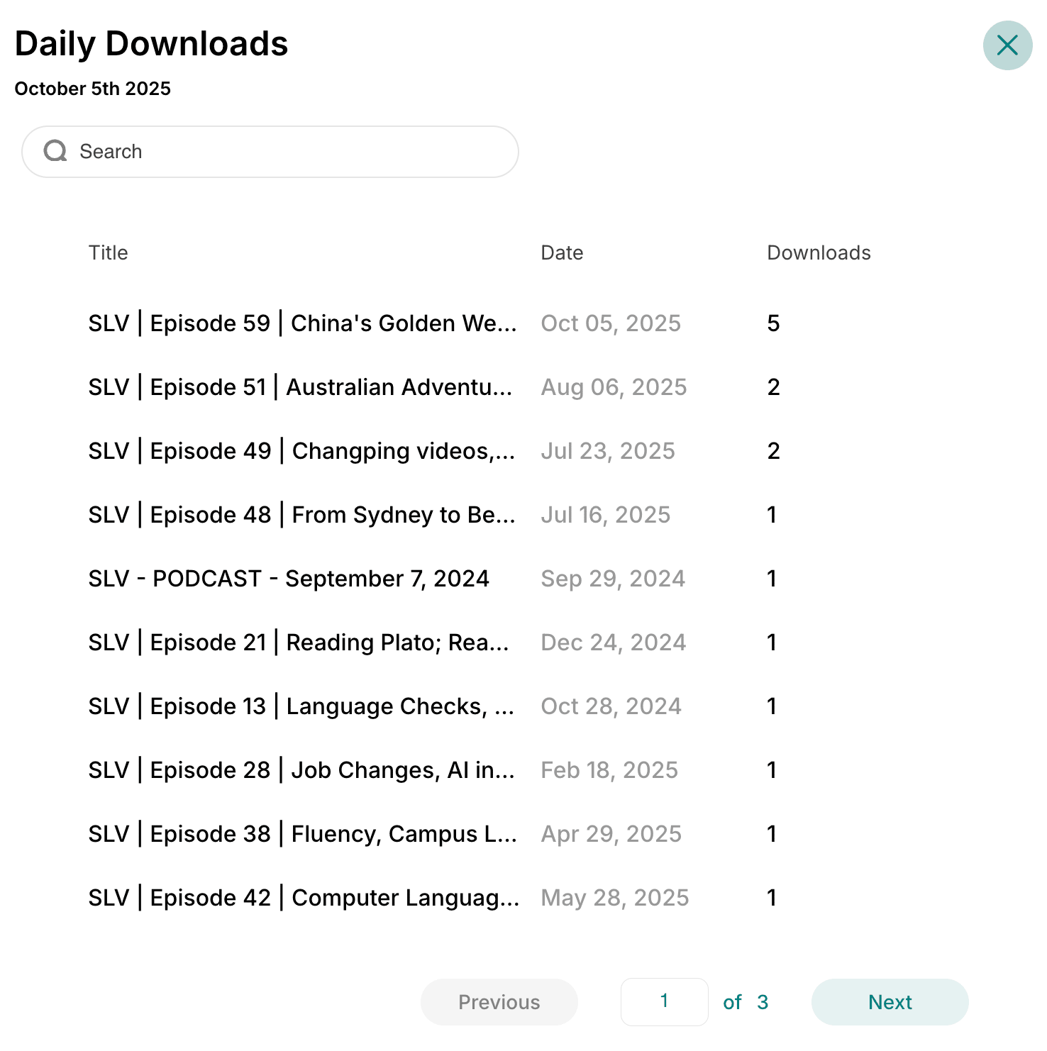
Task: Open Episode 59 China's Golden Week row
Action: pos(302,323)
